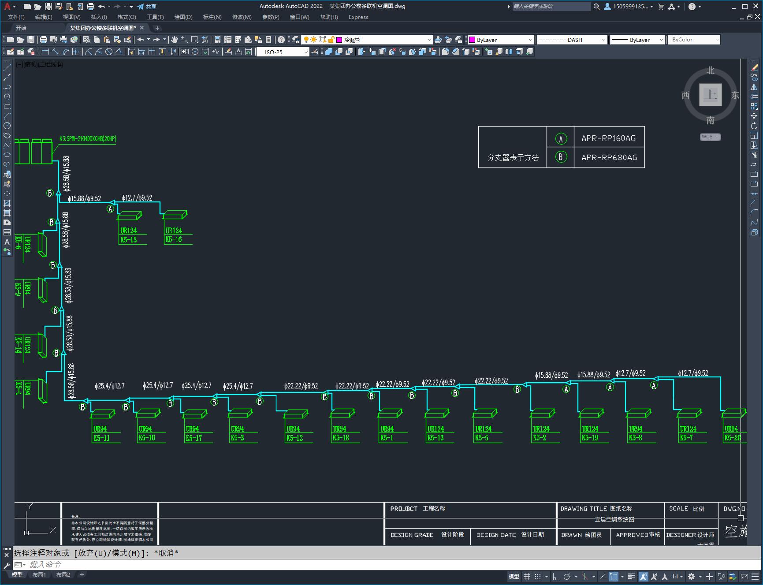Click the signed-in account 1505999135...
763x585 pixels.
click(x=629, y=7)
